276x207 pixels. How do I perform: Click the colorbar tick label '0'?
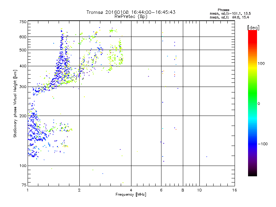tap(259, 103)
